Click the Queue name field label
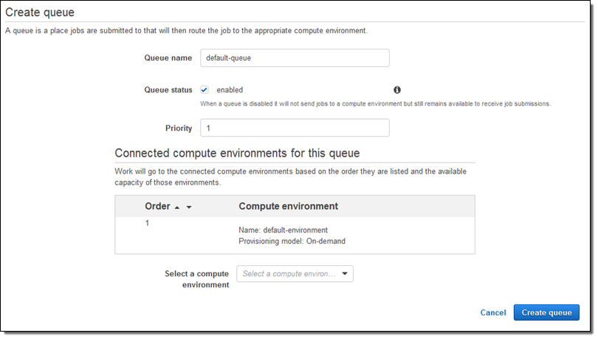The width and height of the screenshot is (598, 339). [x=168, y=58]
